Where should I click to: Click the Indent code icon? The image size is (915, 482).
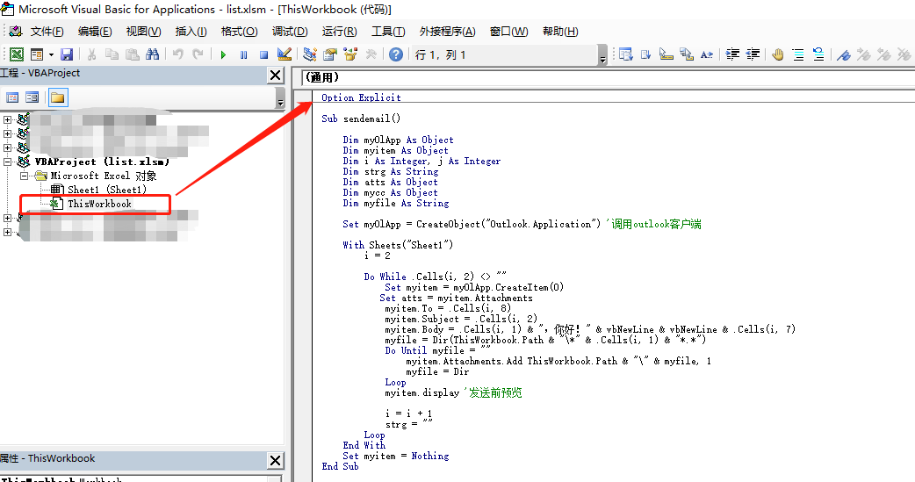tap(732, 54)
